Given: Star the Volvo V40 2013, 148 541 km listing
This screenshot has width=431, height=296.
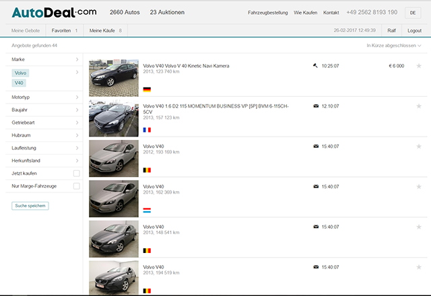Looking at the screenshot, I should (419, 227).
